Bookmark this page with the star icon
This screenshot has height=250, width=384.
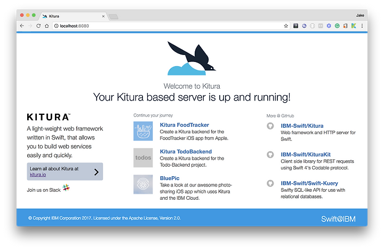286,26
